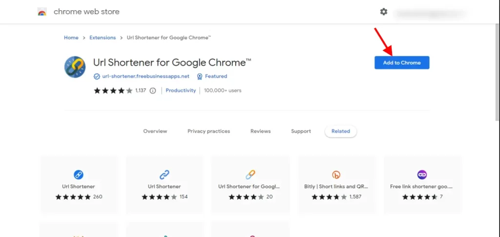Open the Productivity category link

(x=181, y=91)
